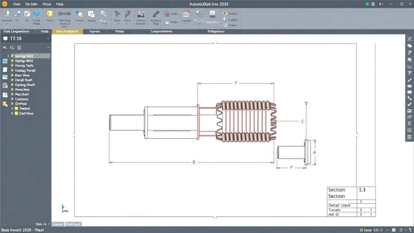Click the 'Section' title block cell
The image size is (414, 233).
tap(342, 193)
